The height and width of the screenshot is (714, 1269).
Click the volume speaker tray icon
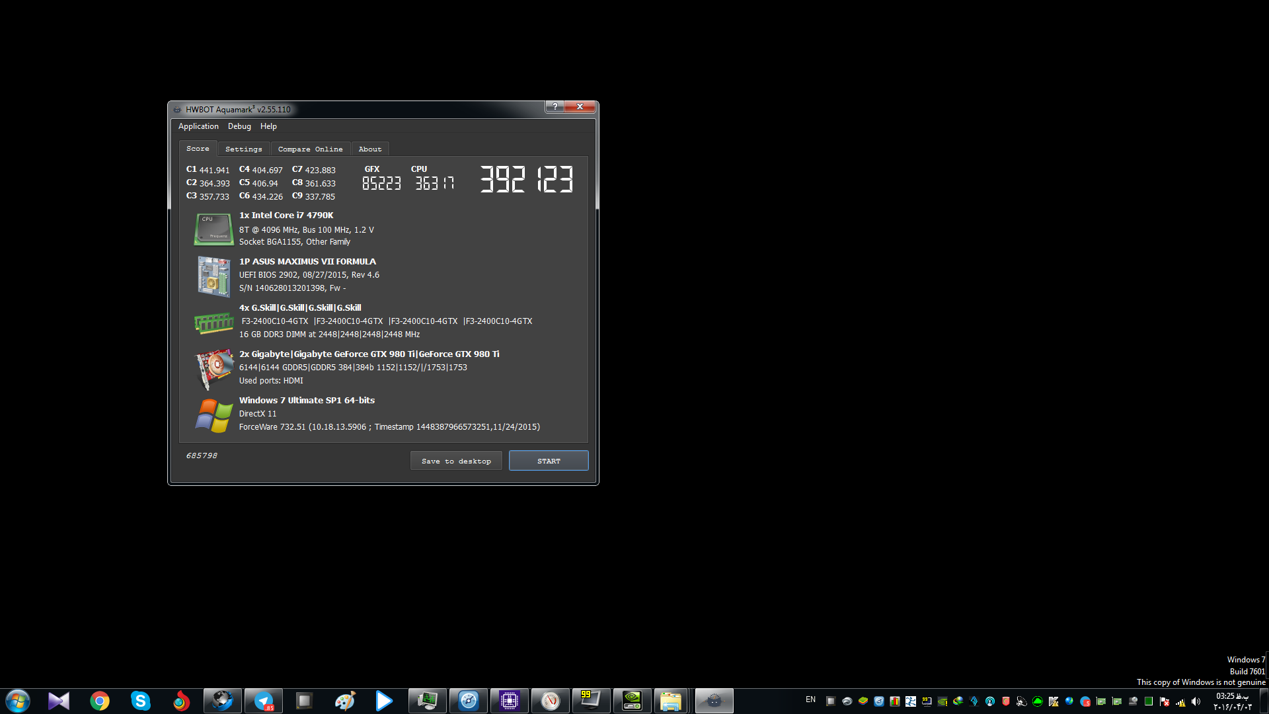pyautogui.click(x=1196, y=701)
